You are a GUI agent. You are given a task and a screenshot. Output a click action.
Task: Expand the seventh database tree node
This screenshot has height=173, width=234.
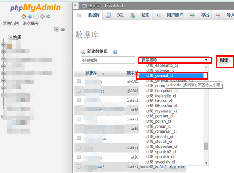click(x=4, y=88)
